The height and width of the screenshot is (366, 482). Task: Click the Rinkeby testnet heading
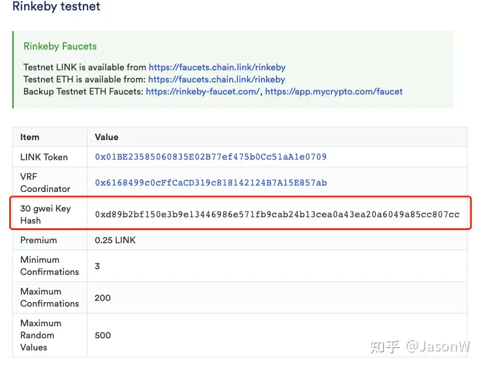point(56,6)
